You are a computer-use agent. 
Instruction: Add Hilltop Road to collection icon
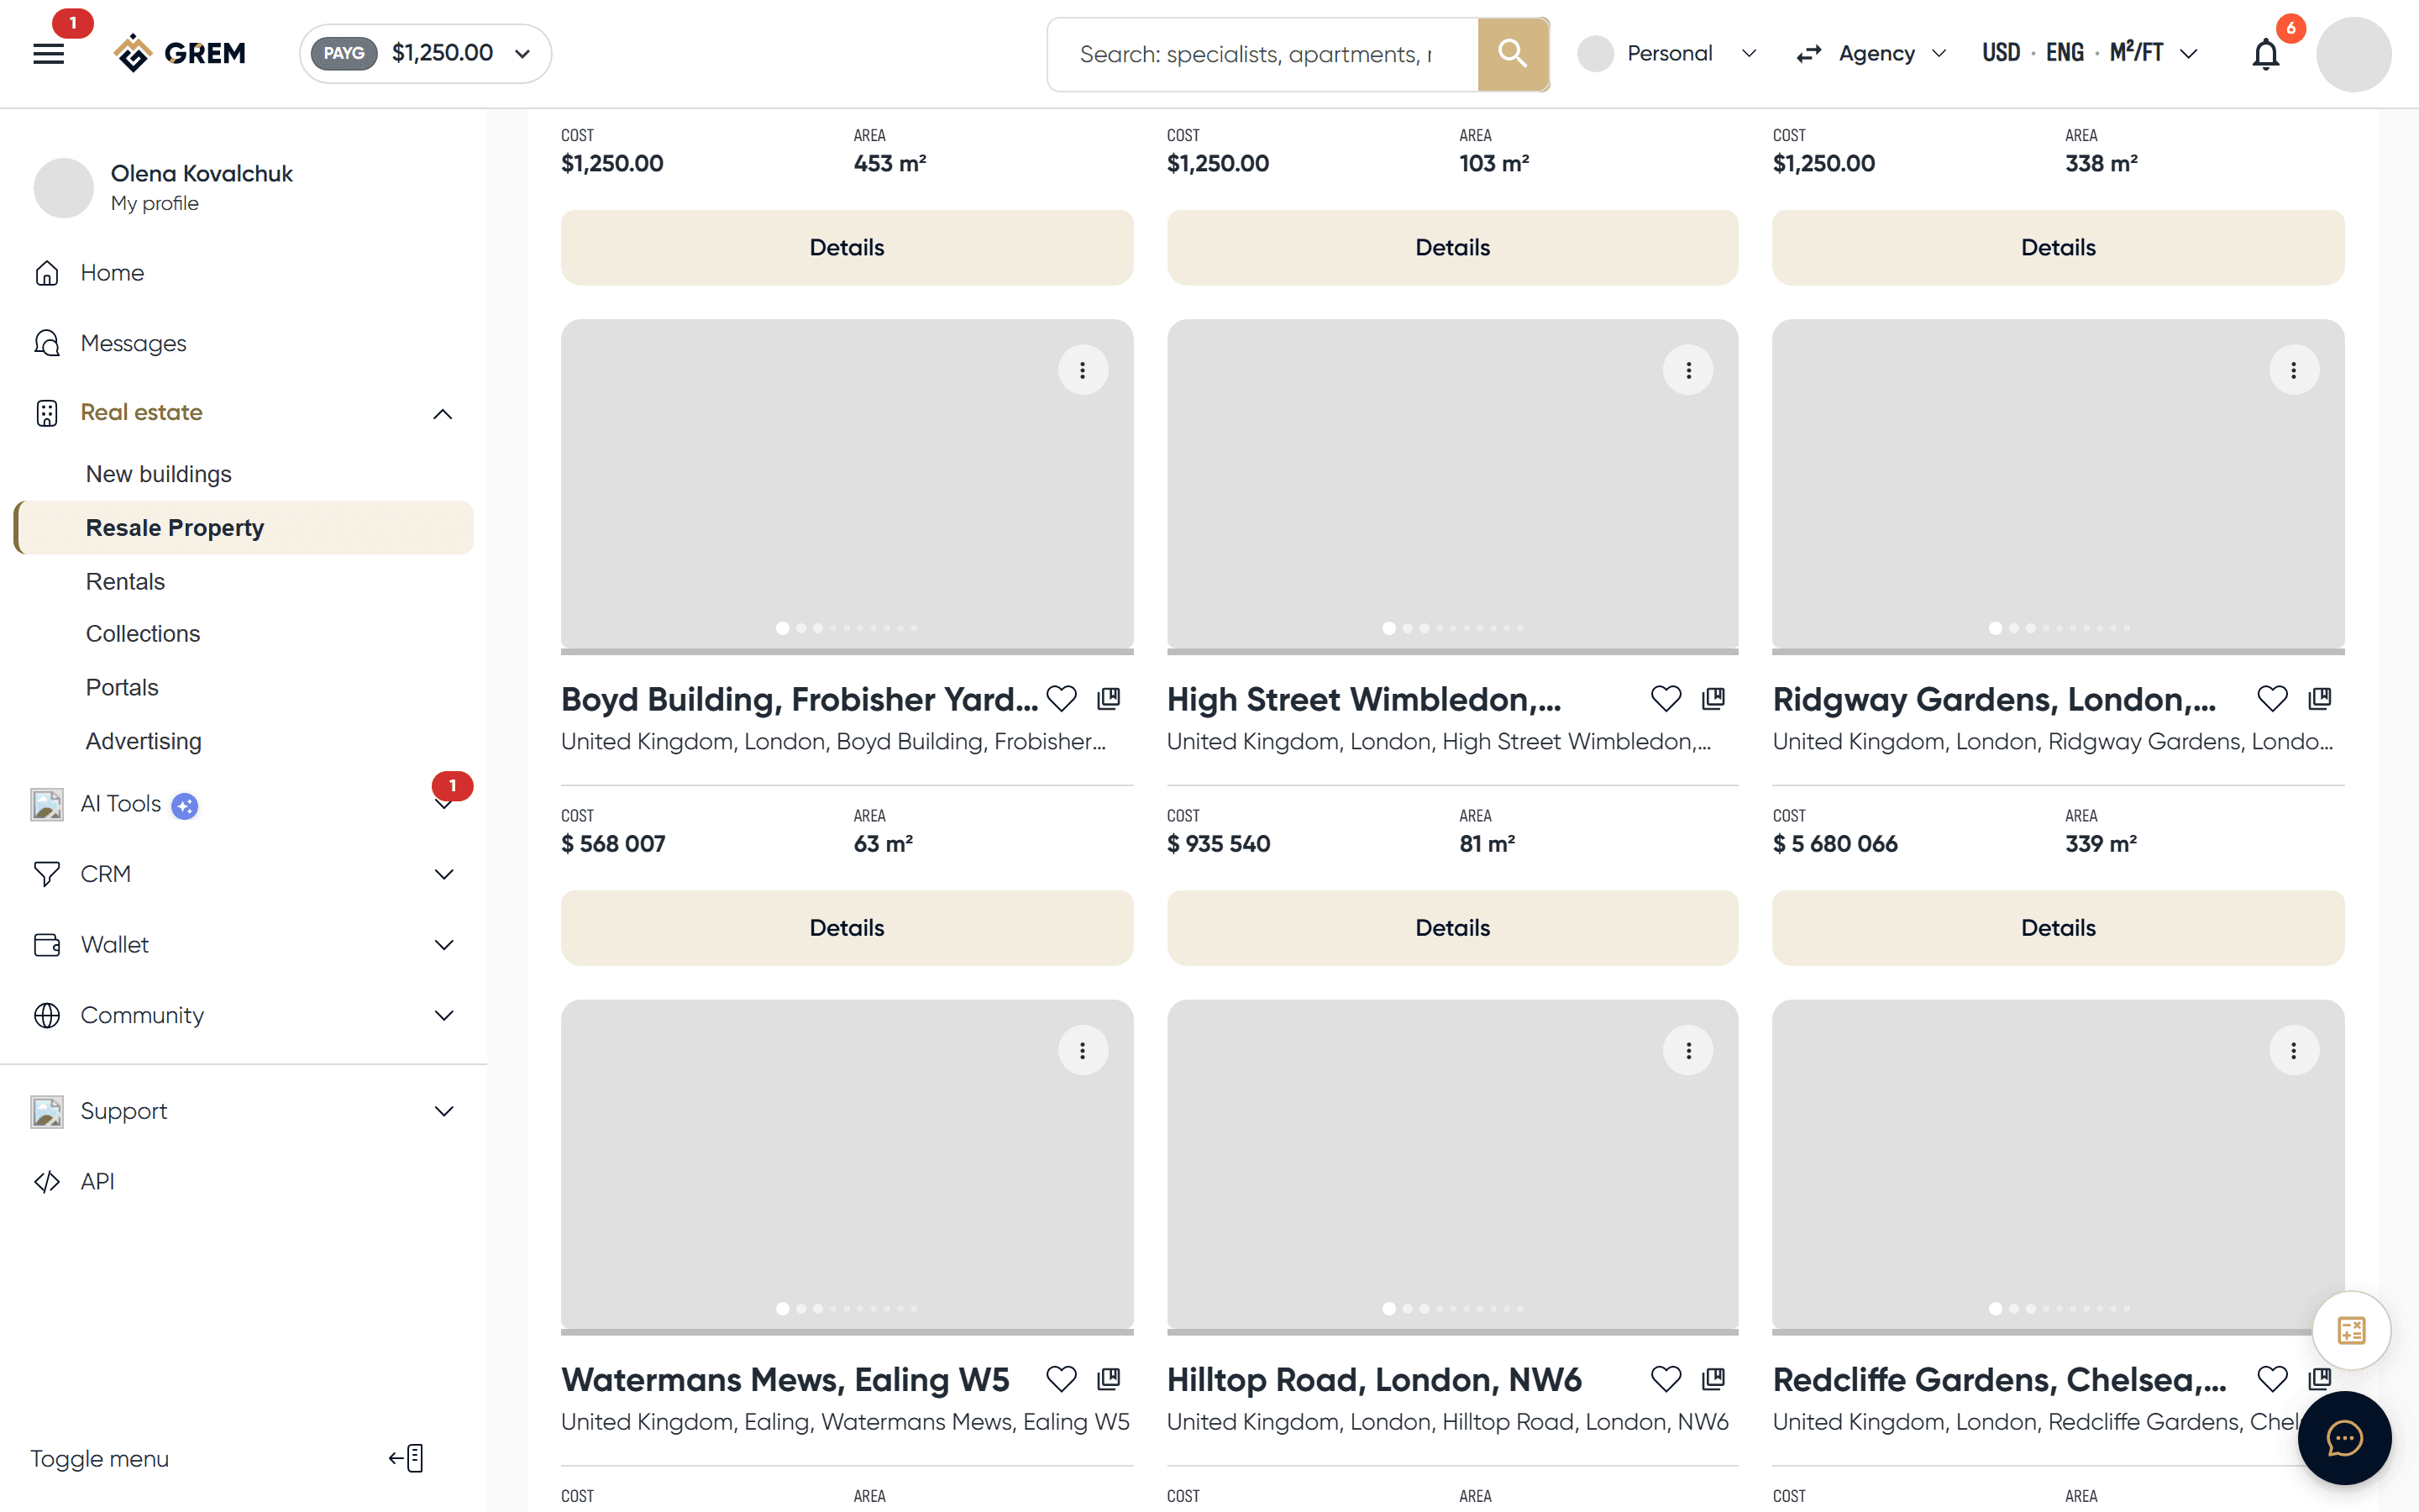click(x=1713, y=1379)
